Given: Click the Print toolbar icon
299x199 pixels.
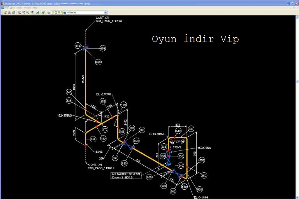Looking at the screenshot, I should click(9, 12).
